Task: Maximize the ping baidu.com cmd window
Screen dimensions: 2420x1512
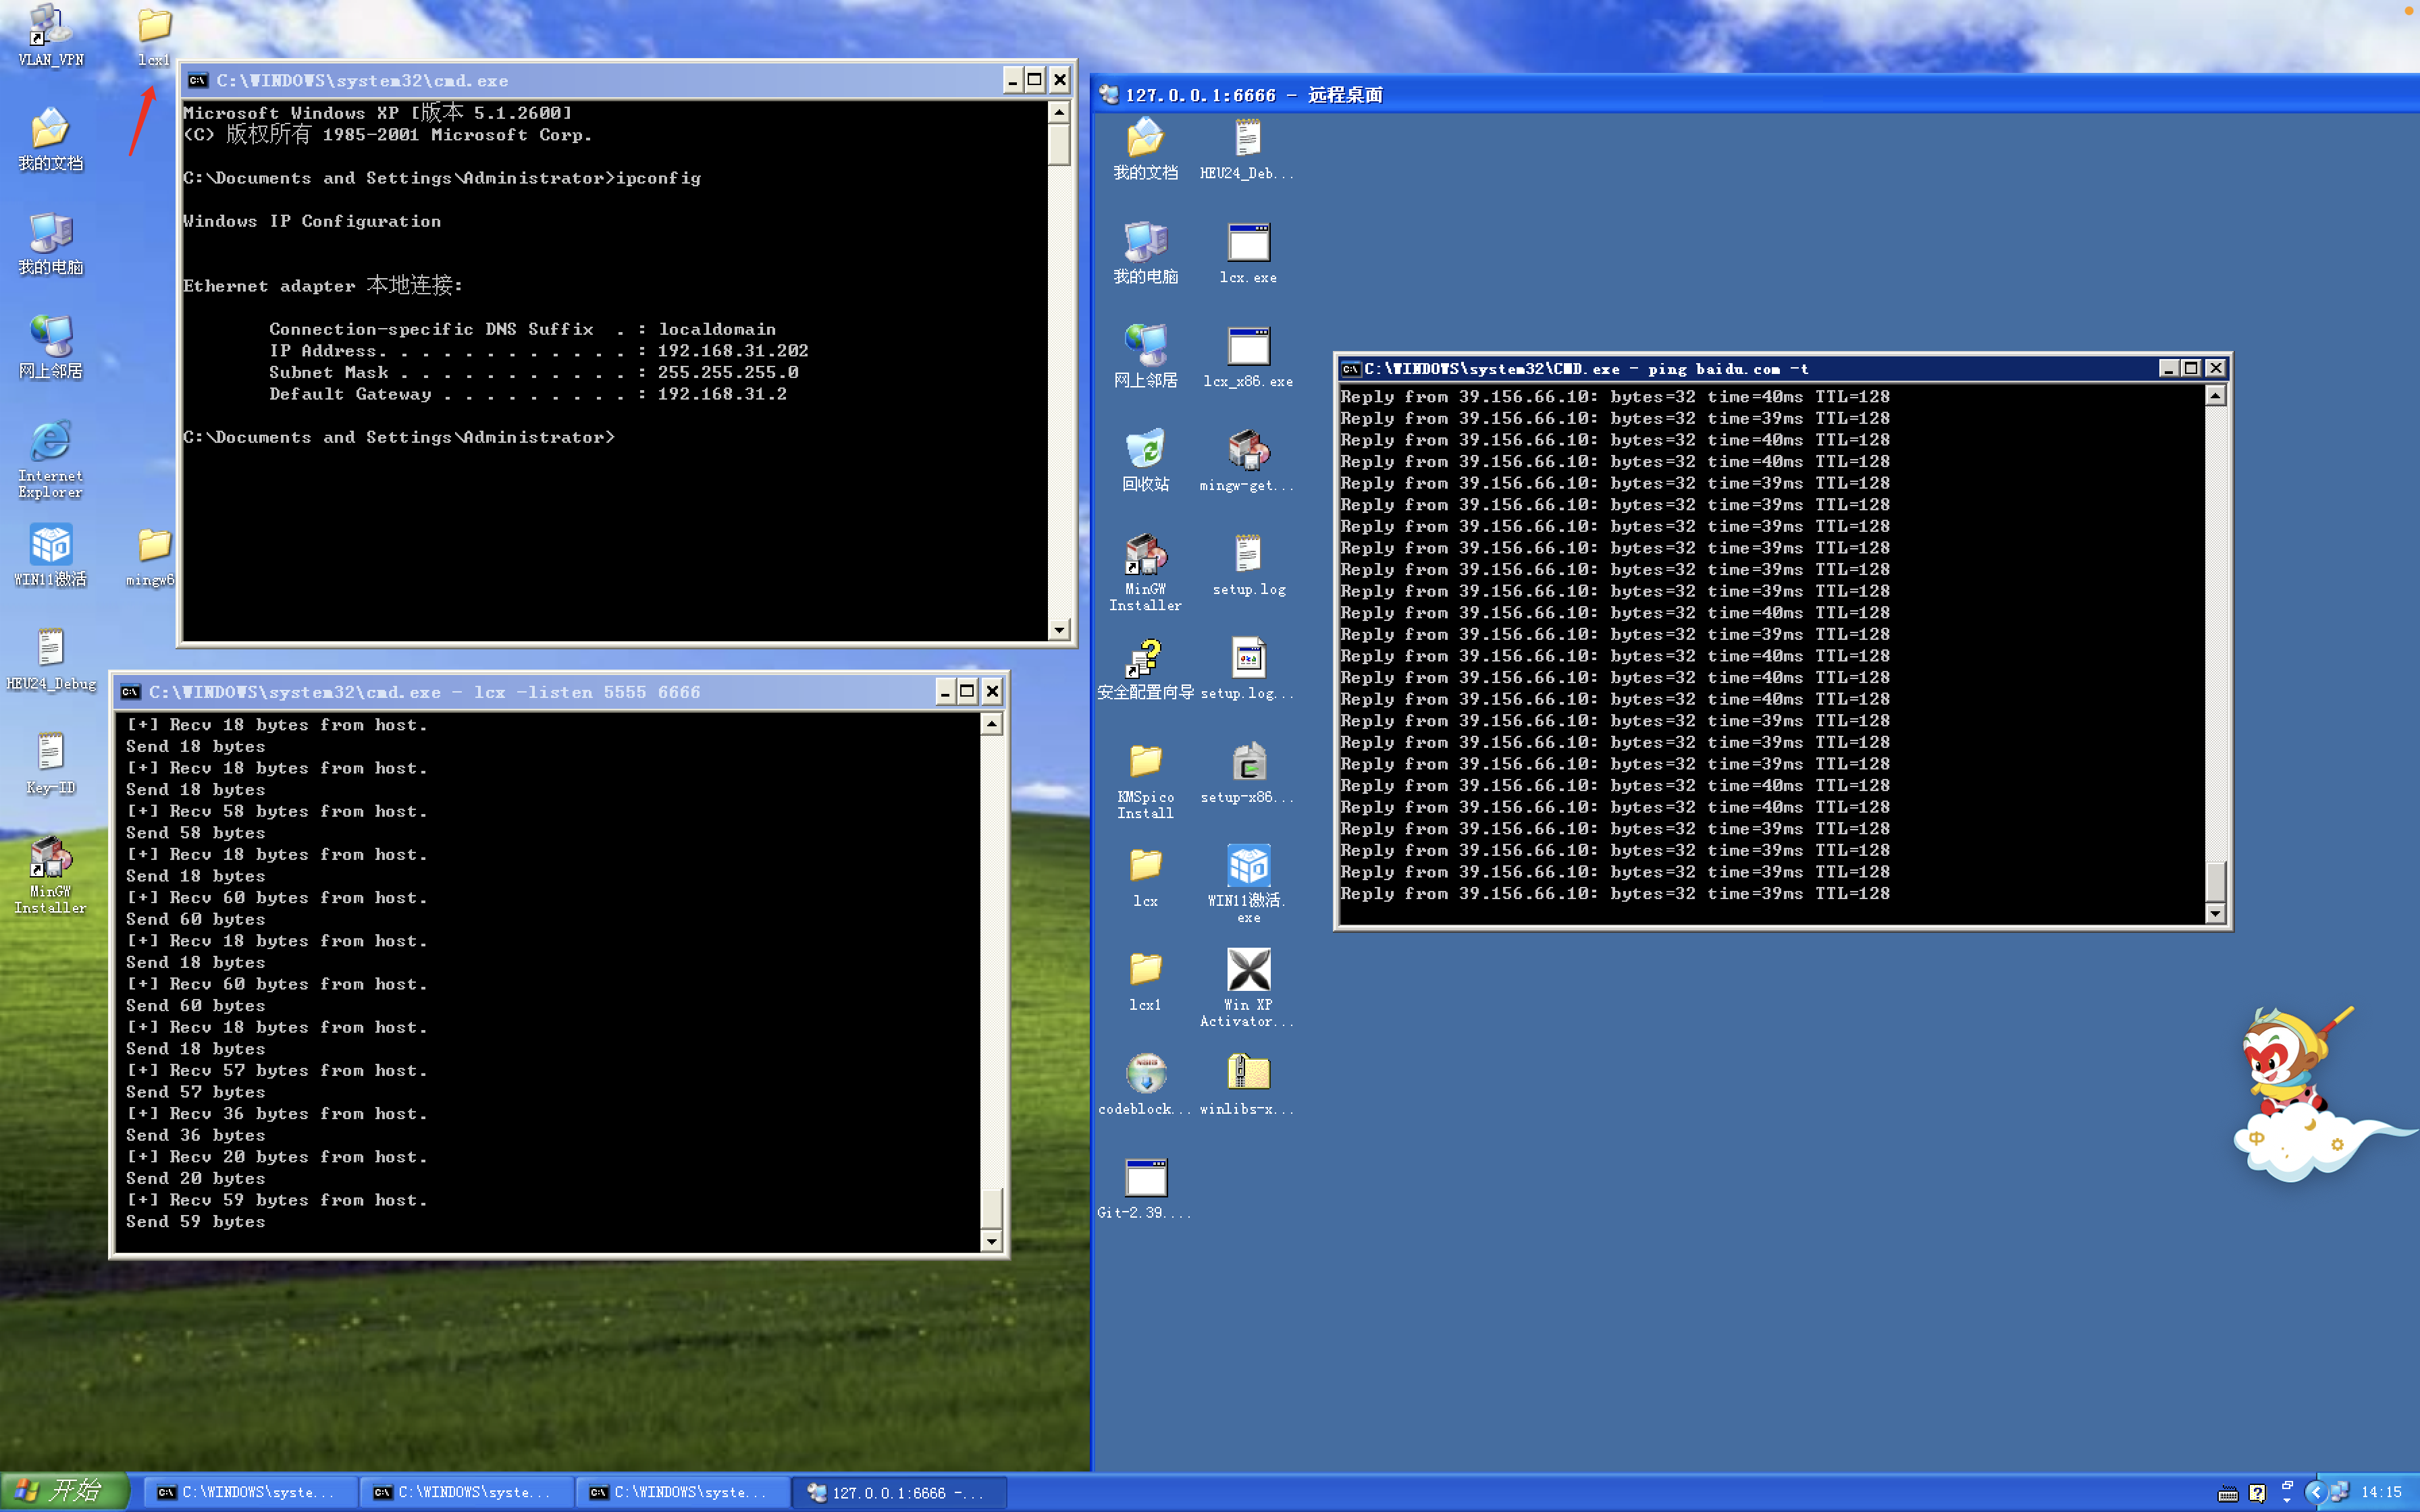Action: [x=2191, y=368]
